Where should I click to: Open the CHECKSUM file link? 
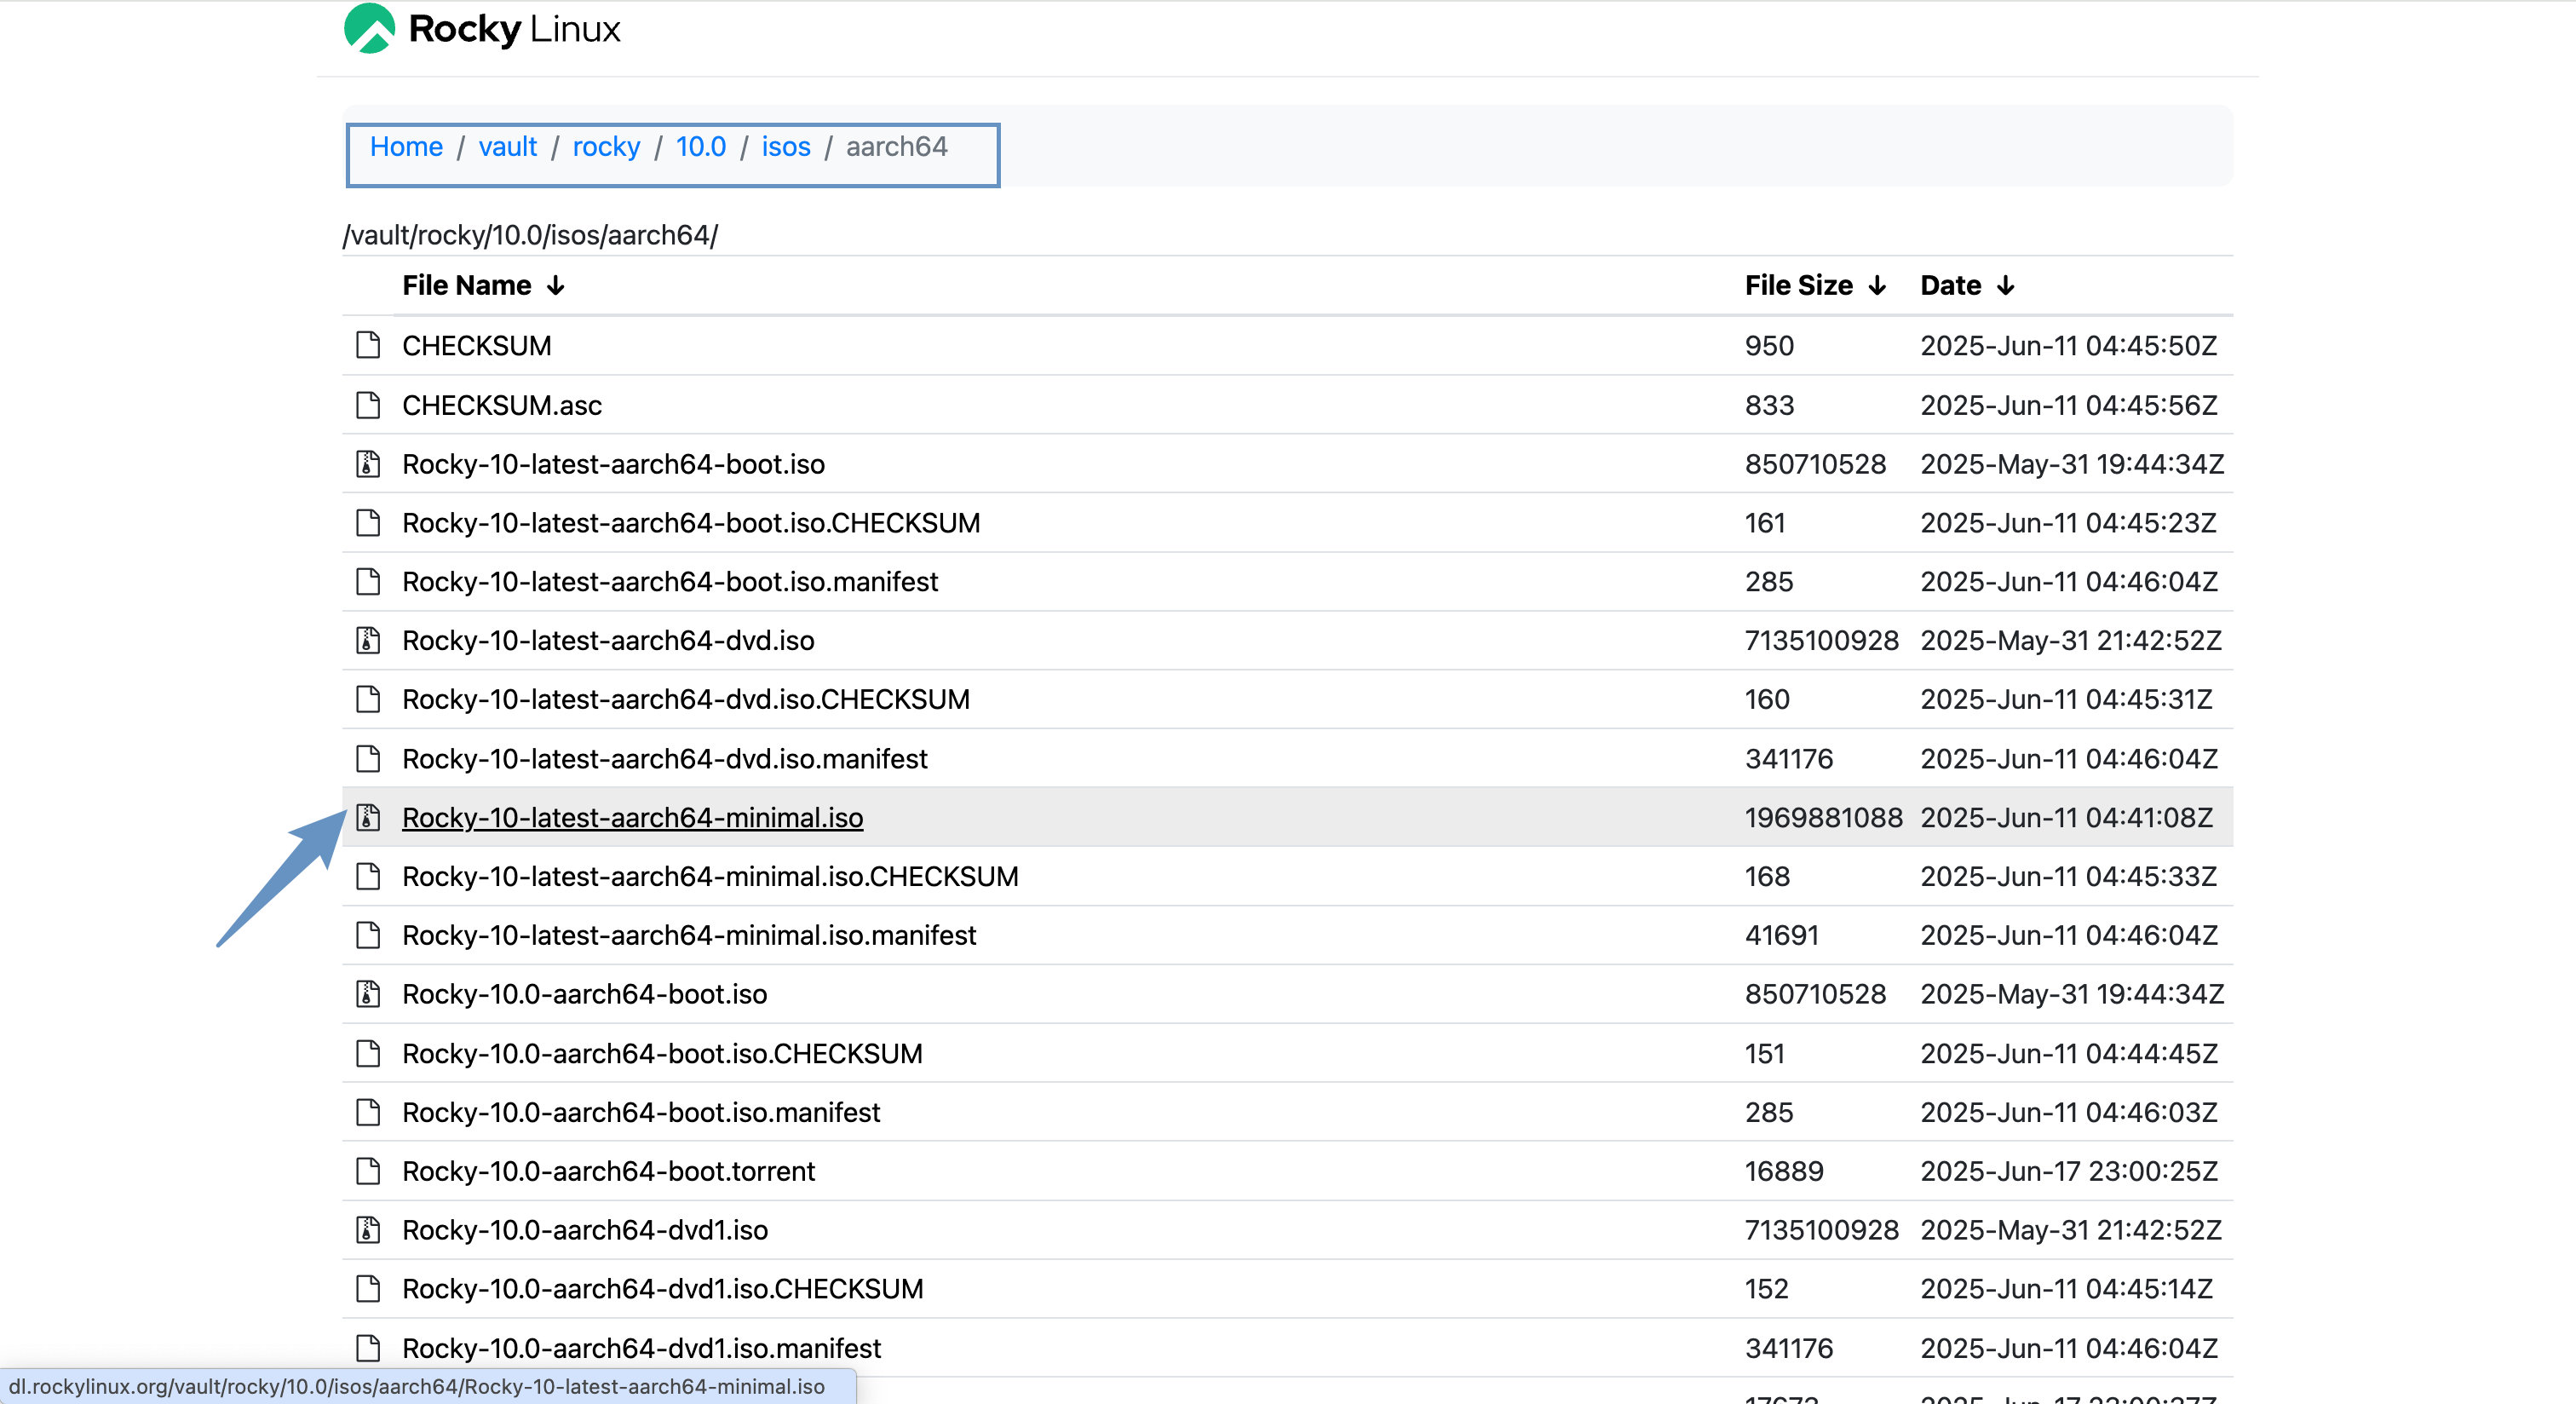[x=477, y=346]
